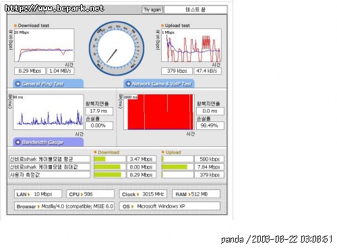Click the 8.29 Mbps download result box
This screenshot has height=248, width=337.
(30, 71)
